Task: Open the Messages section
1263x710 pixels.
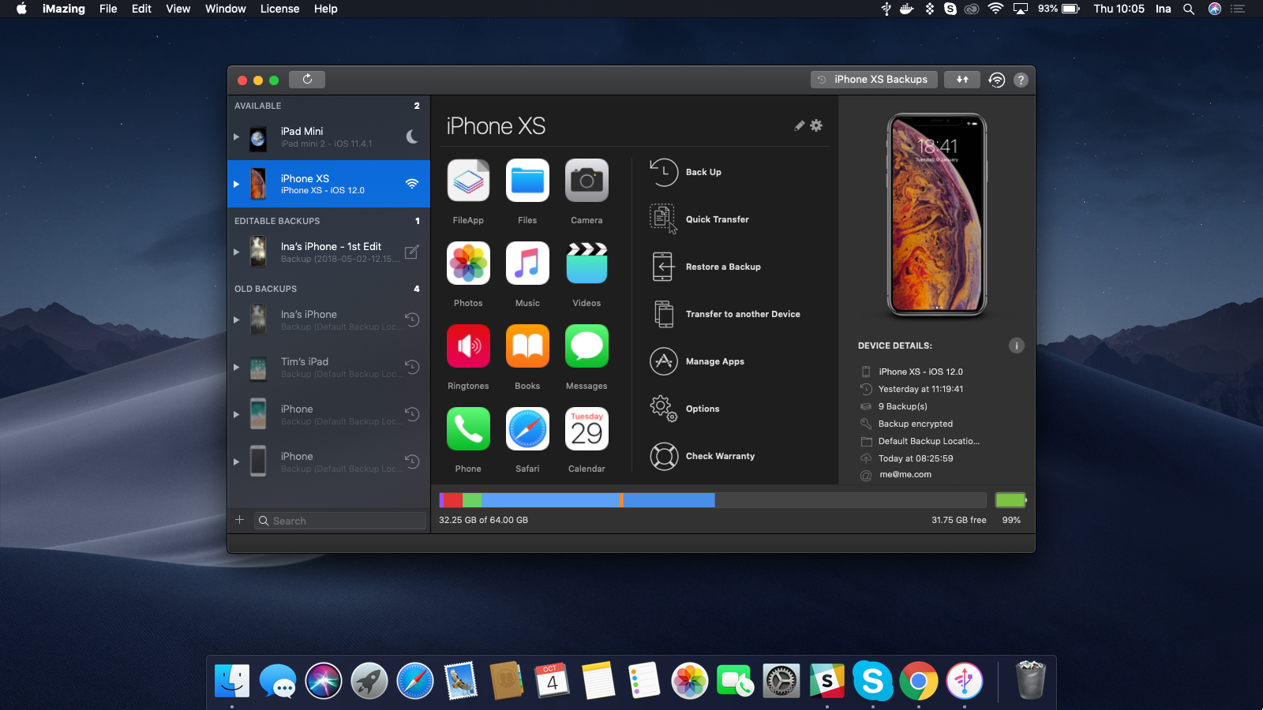Action: coord(587,346)
